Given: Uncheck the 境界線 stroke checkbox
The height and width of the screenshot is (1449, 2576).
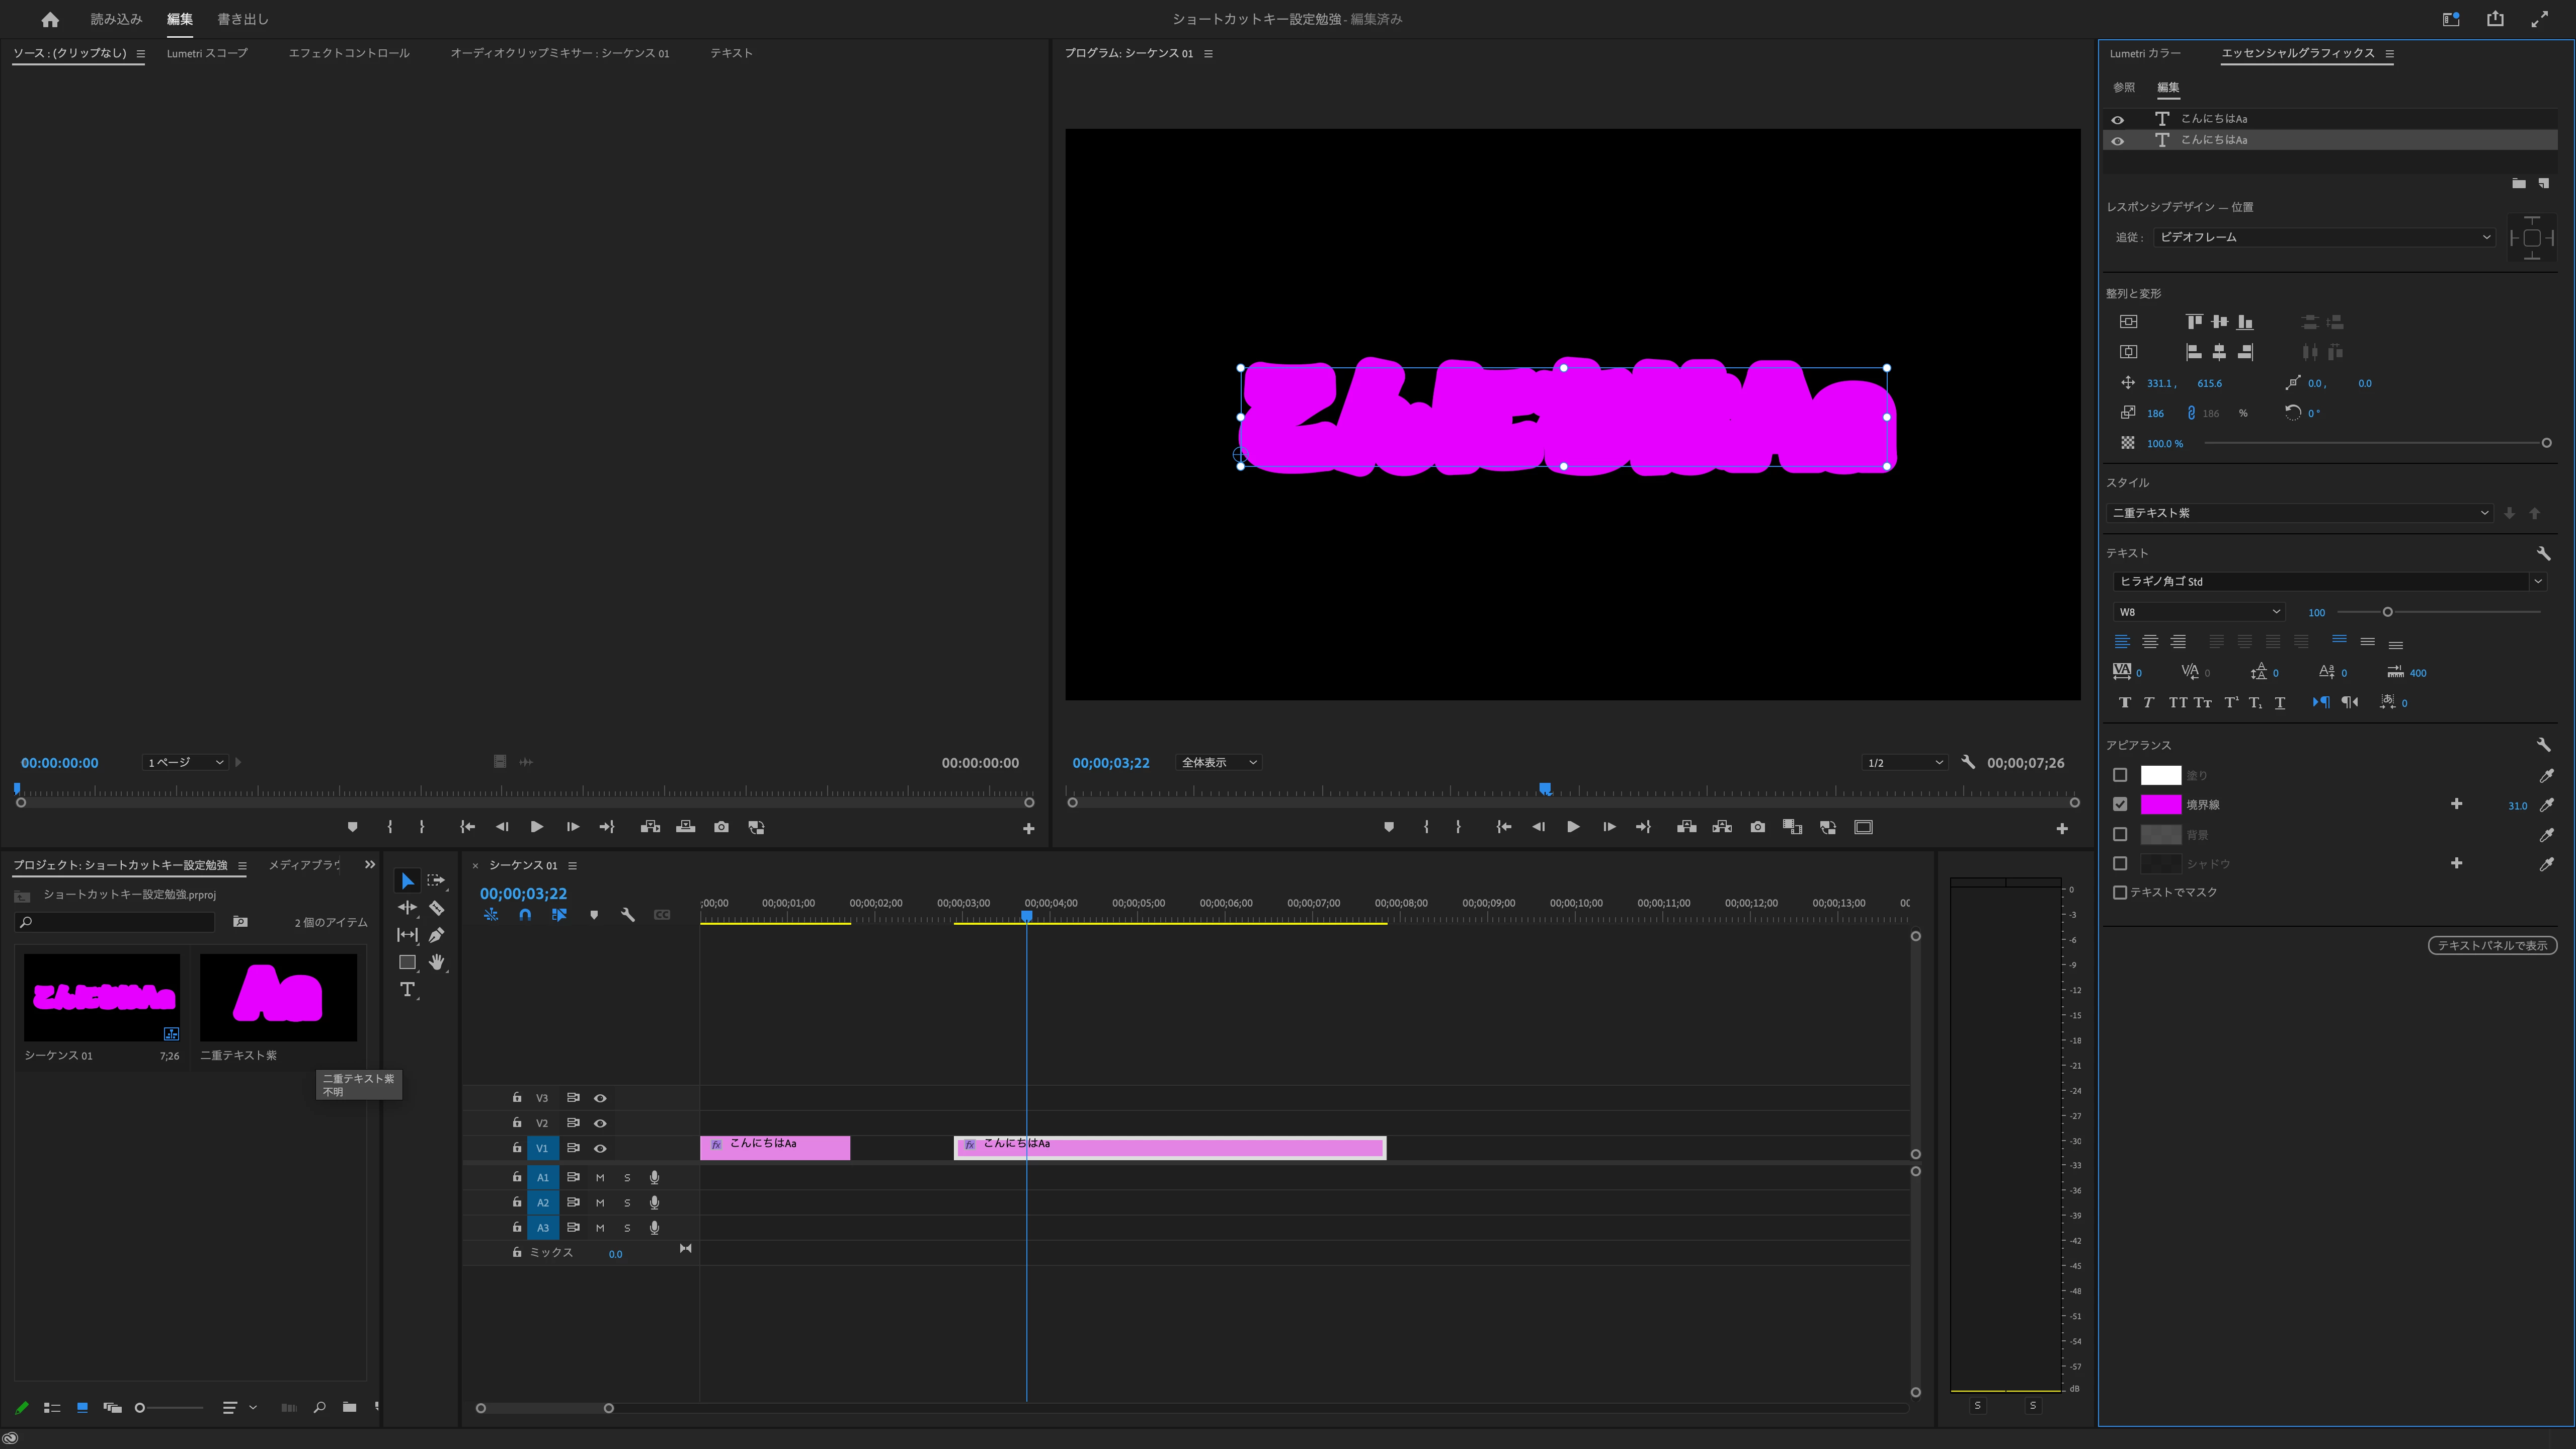Looking at the screenshot, I should (2120, 804).
